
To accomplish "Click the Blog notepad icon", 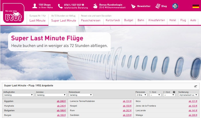I will [158, 6].
